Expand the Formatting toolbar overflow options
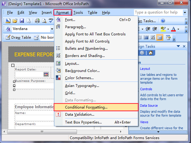 point(186,29)
